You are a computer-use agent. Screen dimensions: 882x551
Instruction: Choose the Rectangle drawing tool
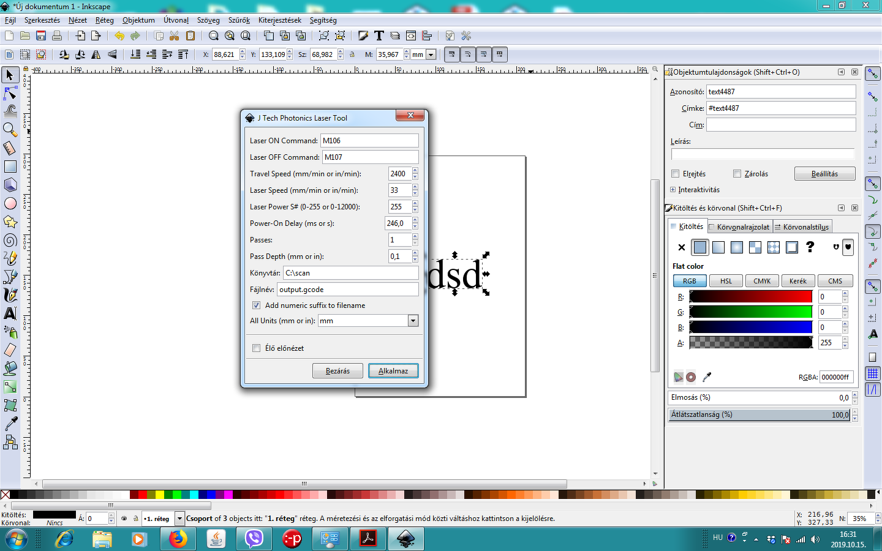10,167
